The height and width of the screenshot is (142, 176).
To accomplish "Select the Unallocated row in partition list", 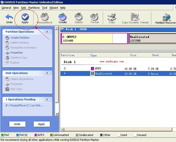I will (x=118, y=74).
